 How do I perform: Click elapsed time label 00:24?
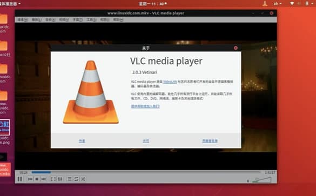click(23, 173)
